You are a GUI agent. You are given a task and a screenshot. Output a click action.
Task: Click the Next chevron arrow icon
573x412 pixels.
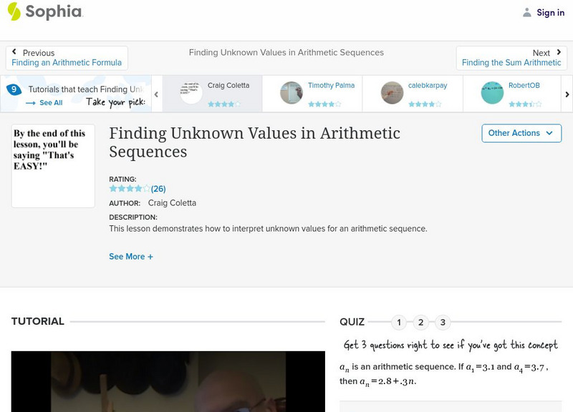click(x=559, y=52)
